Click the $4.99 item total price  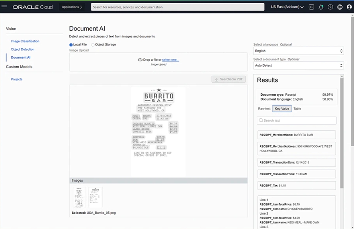tap(296, 218)
